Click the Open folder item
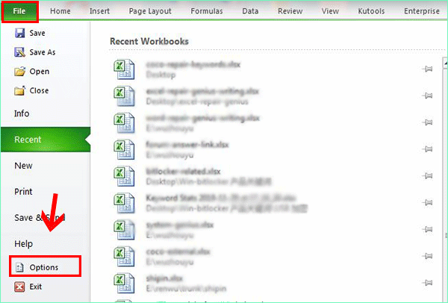The width and height of the screenshot is (448, 303). pyautogui.click(x=31, y=72)
